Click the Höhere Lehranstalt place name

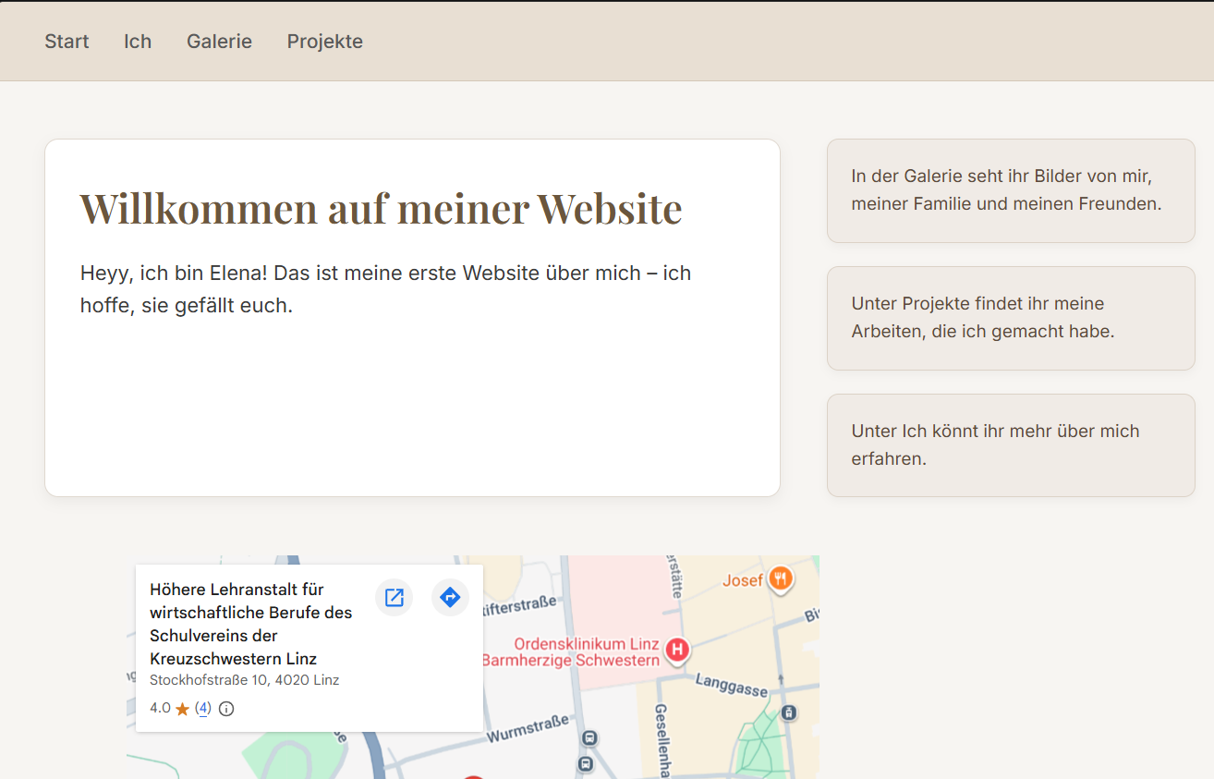click(251, 624)
